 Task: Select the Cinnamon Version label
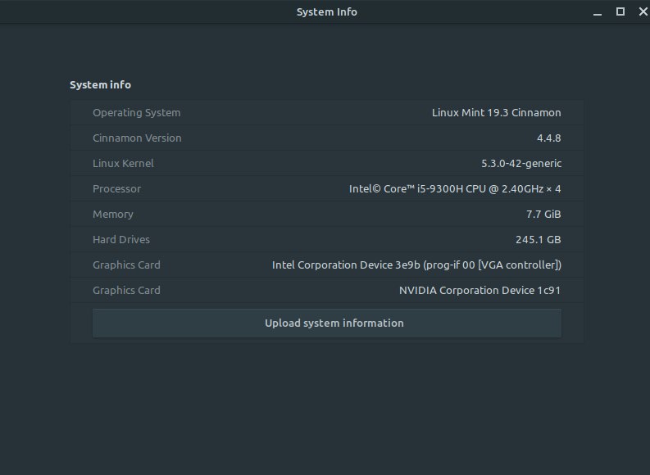coord(137,138)
